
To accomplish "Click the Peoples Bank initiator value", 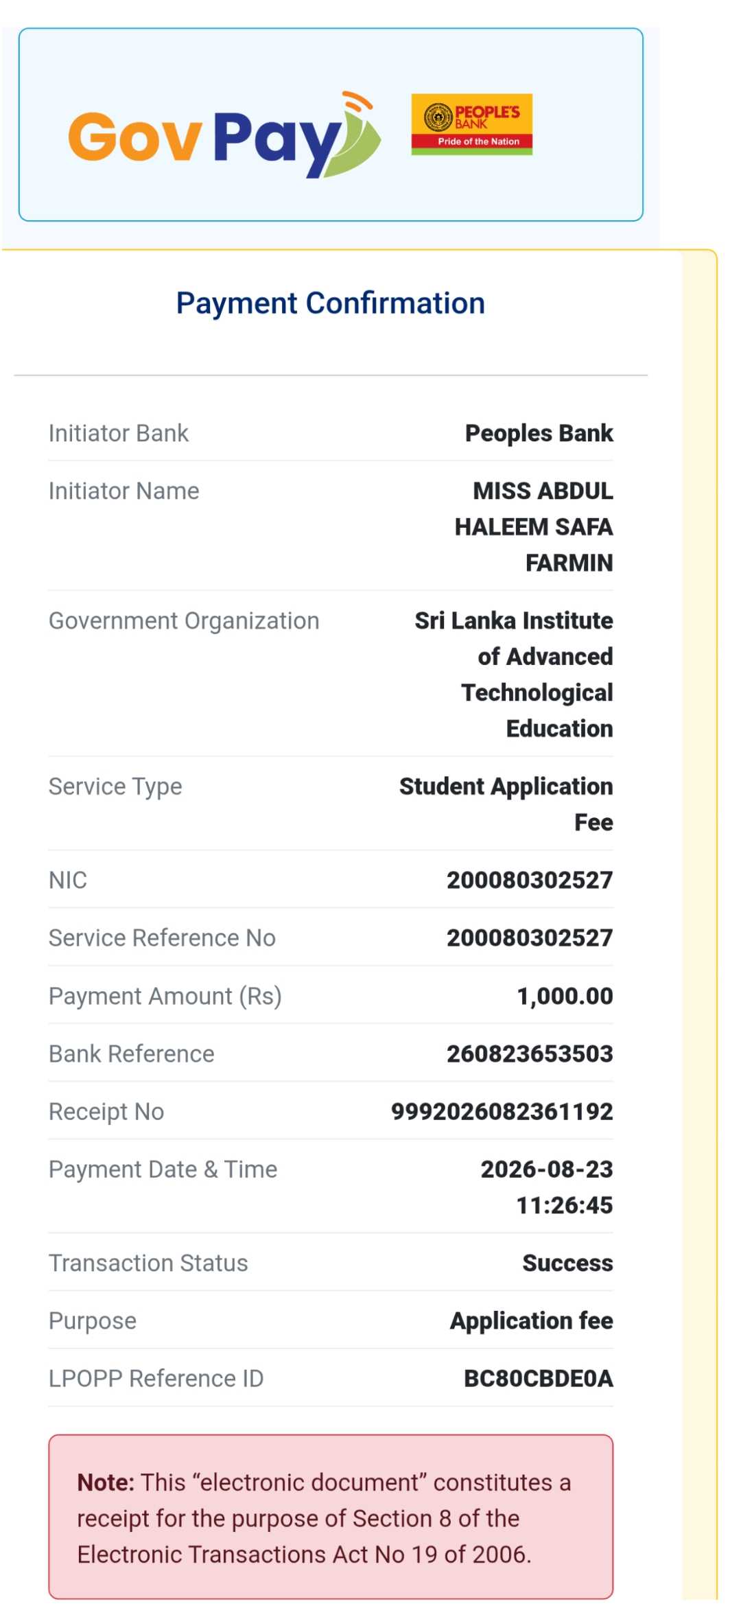I will [539, 433].
